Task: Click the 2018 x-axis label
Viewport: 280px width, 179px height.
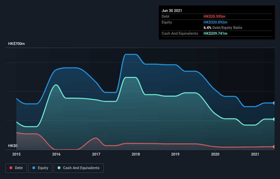Action: tap(136, 154)
